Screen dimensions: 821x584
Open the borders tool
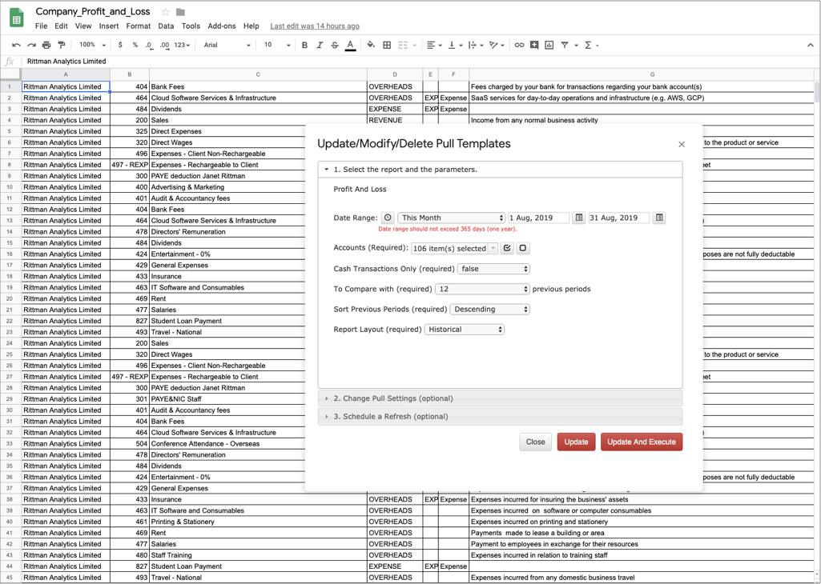387,46
